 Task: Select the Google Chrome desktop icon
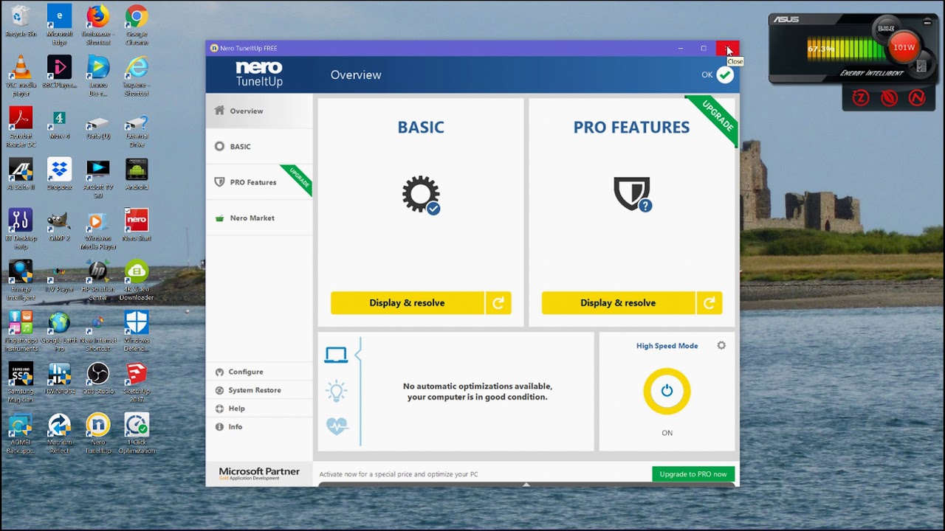point(137,24)
